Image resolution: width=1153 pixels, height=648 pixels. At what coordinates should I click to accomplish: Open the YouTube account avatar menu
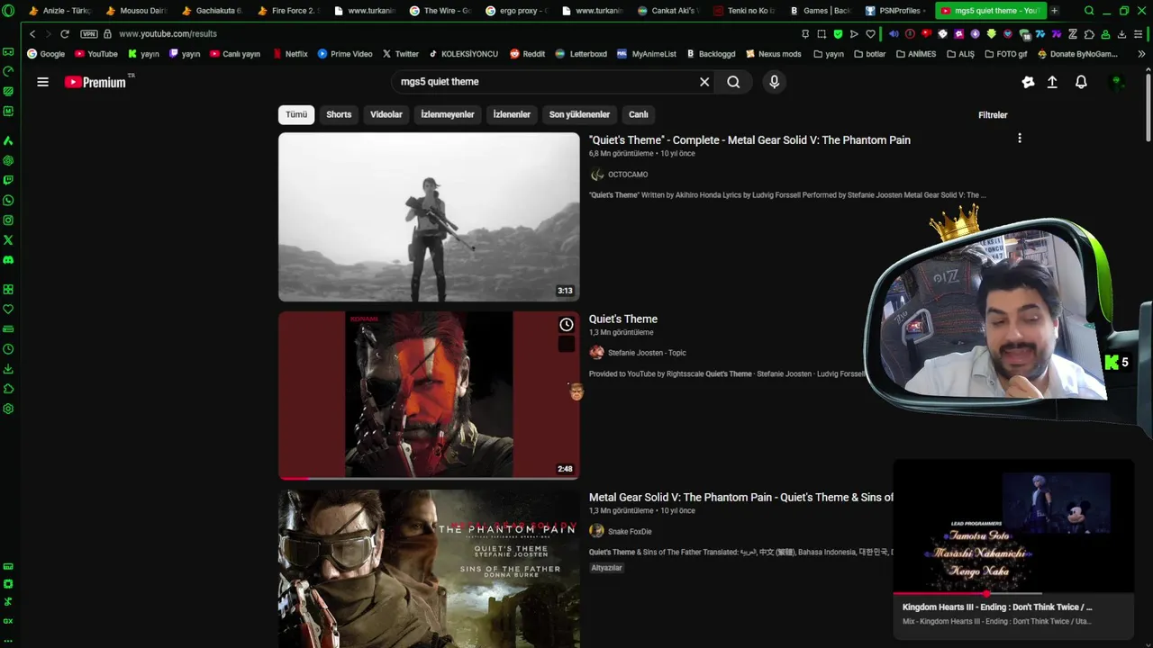(1117, 82)
